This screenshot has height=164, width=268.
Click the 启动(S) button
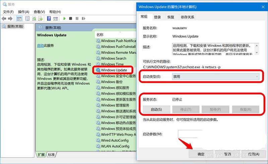[156, 109]
